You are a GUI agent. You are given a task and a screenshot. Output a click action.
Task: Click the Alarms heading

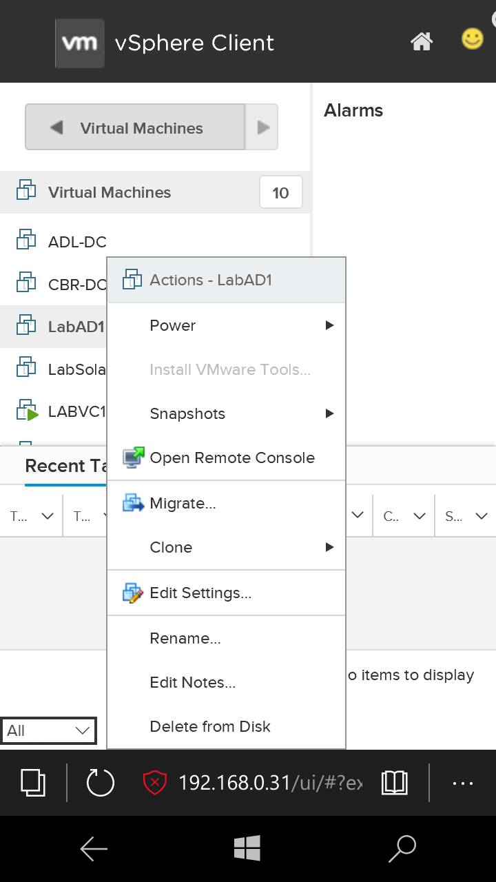point(353,110)
